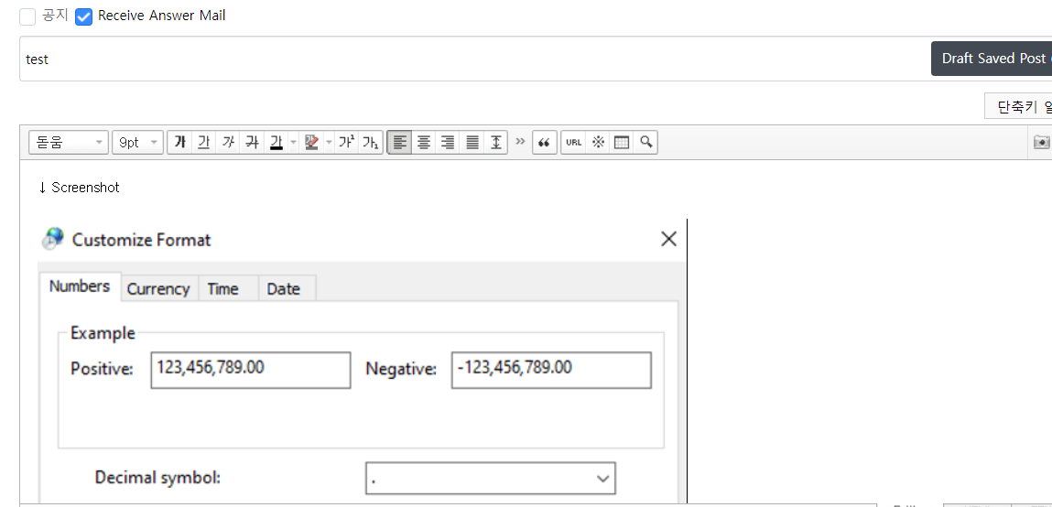Open the 9pt font size dropdown
Image resolution: width=1052 pixels, height=507 pixels.
tap(137, 142)
